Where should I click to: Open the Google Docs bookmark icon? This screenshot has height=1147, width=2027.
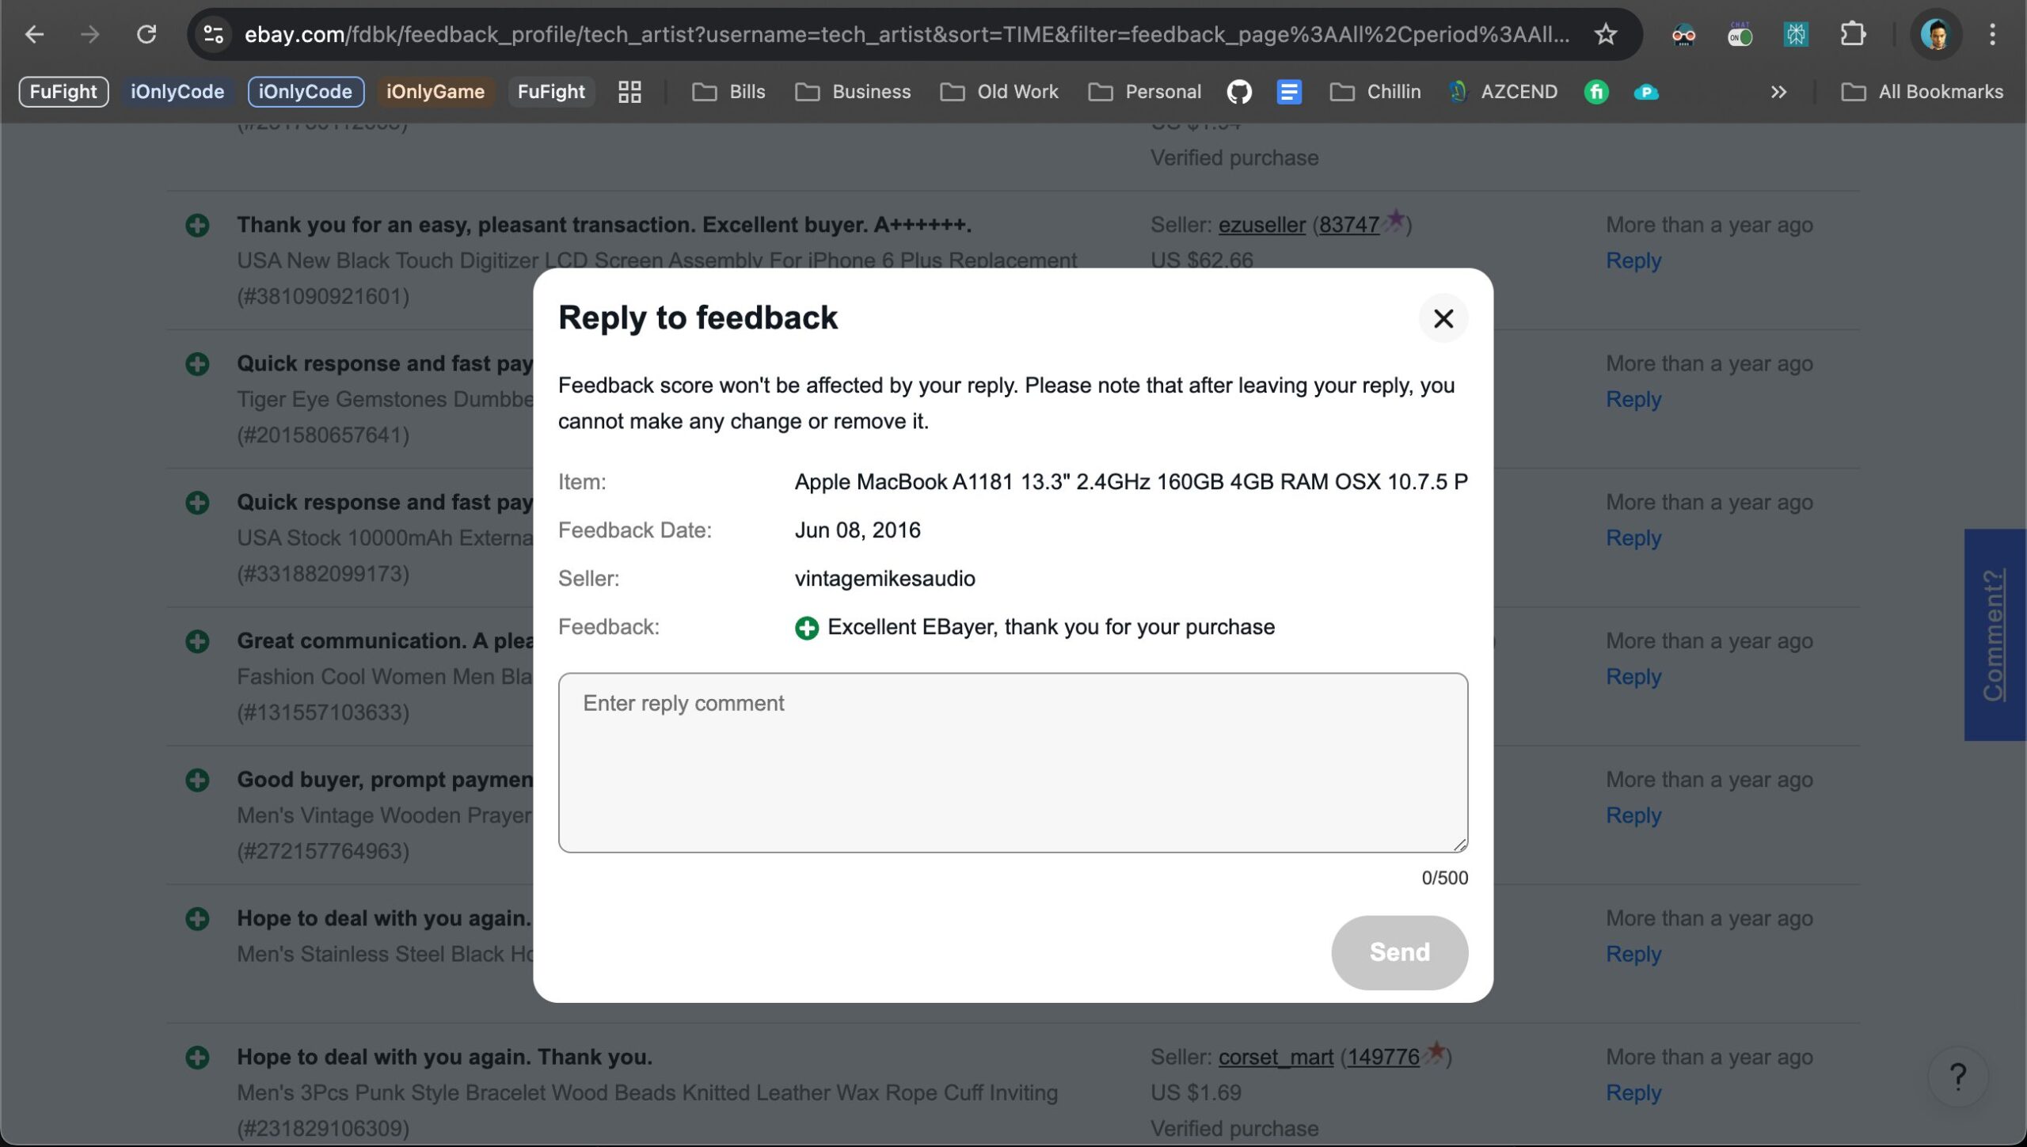1289,92
